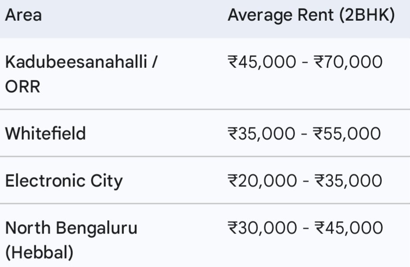Click the ₹20,000 minimum rent value
The width and height of the screenshot is (410, 267).
[261, 181]
